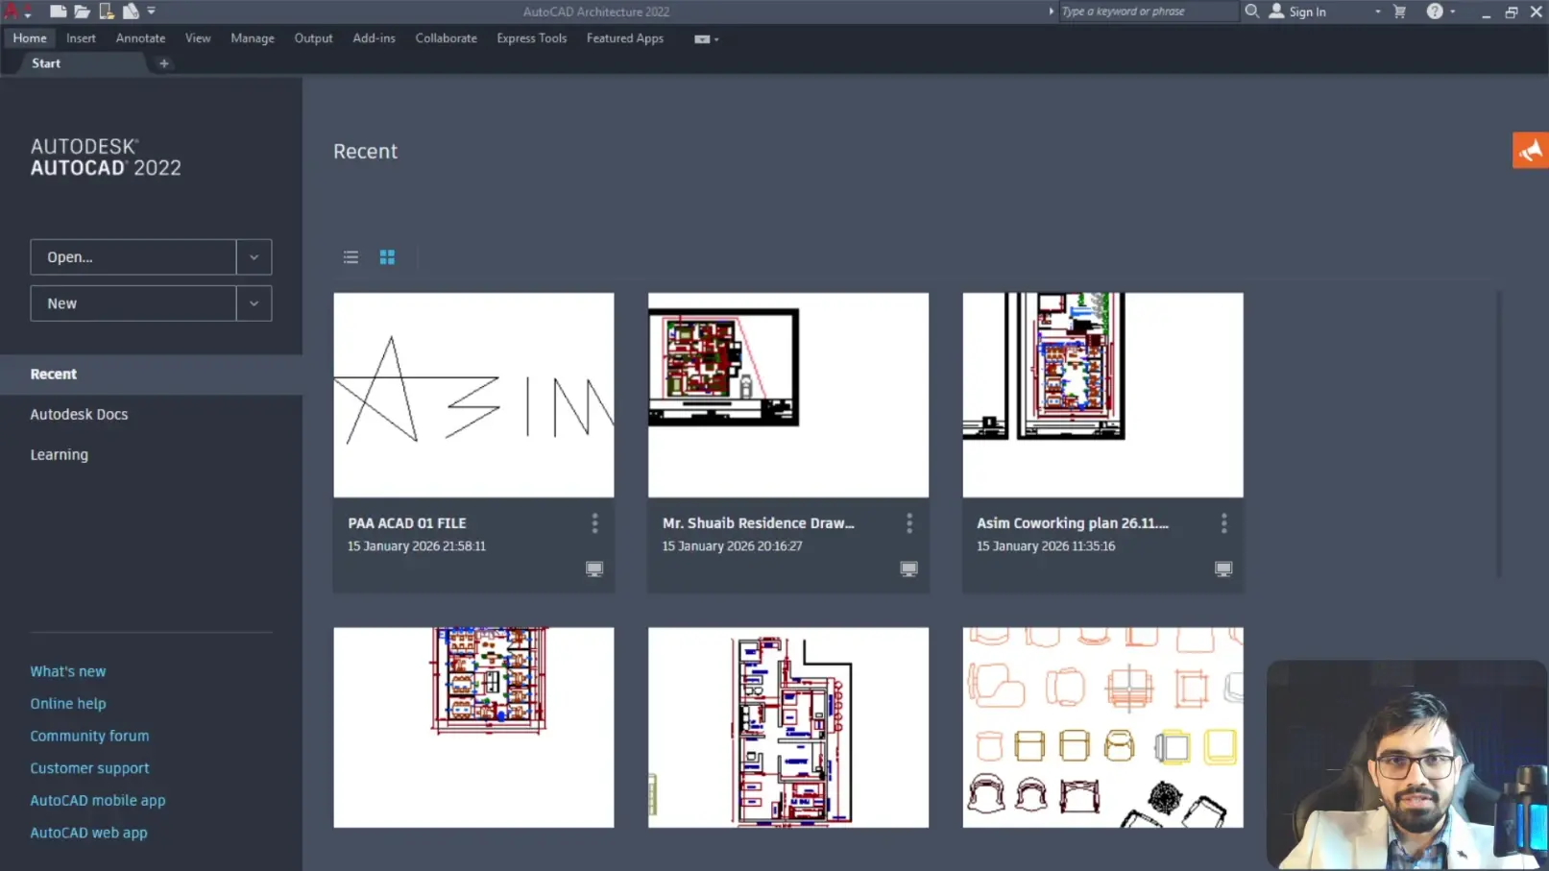Click the recent files vertical scrollbar
The image size is (1549, 871).
click(1498, 432)
